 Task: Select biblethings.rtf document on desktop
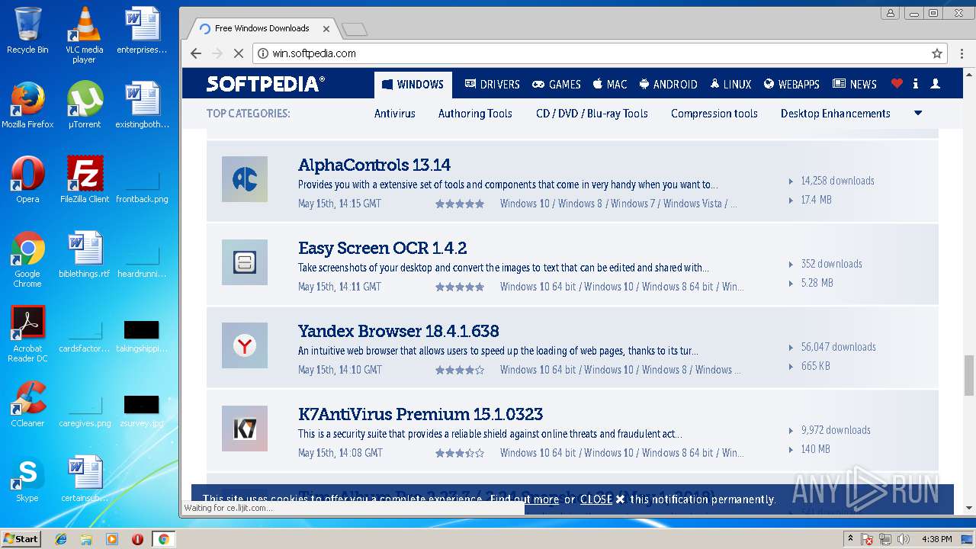pyautogui.click(x=84, y=255)
